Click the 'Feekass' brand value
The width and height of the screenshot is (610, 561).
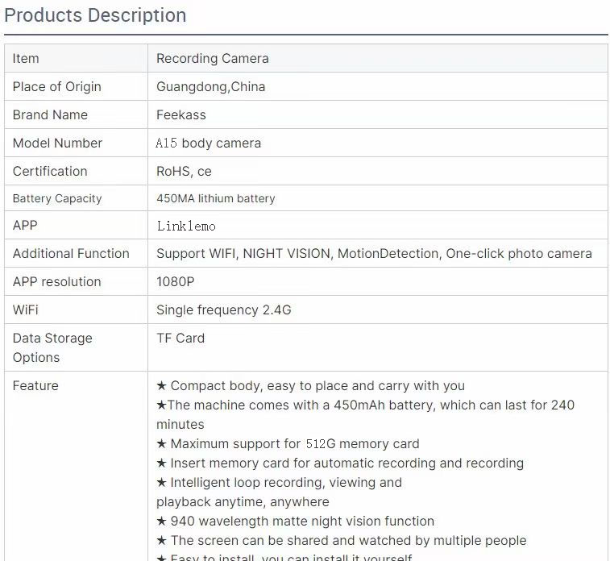pos(181,114)
